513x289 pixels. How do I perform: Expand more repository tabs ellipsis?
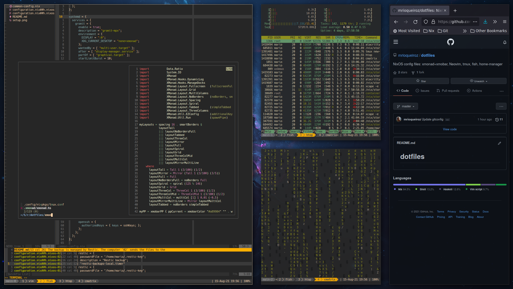(501, 91)
